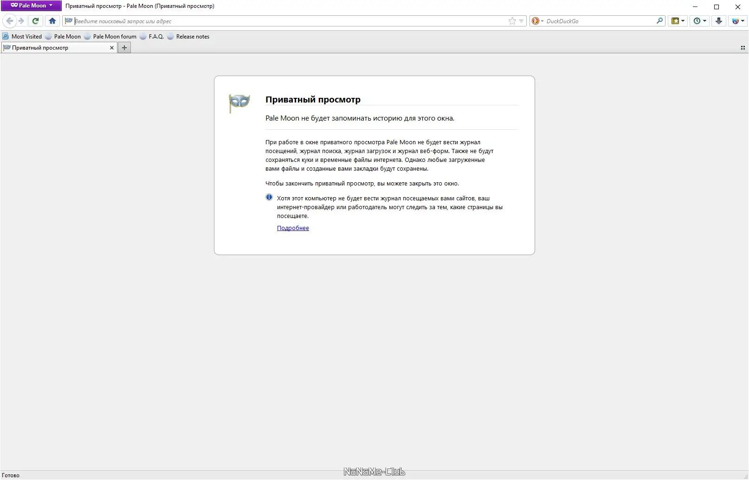The height and width of the screenshot is (480, 749).
Task: Open the history clock dropdown button
Action: click(699, 21)
